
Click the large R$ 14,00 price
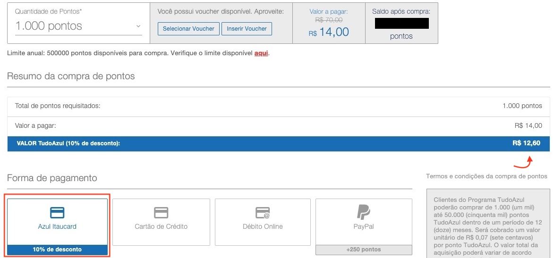click(x=329, y=32)
